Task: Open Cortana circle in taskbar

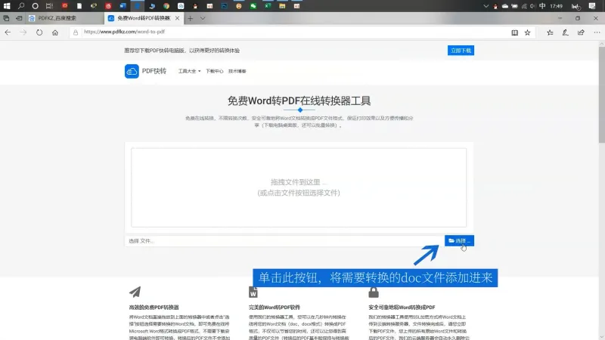Action: click(x=35, y=6)
